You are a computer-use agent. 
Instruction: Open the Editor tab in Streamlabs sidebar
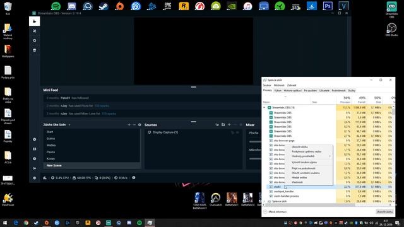point(35,21)
